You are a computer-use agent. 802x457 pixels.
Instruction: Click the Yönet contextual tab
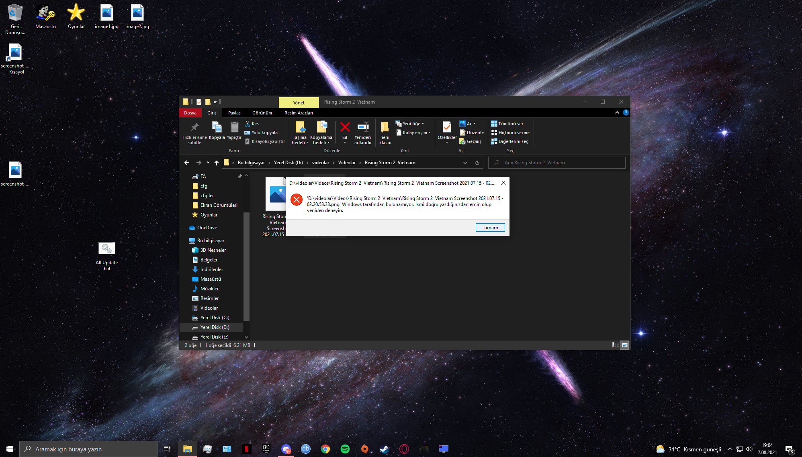click(x=299, y=103)
